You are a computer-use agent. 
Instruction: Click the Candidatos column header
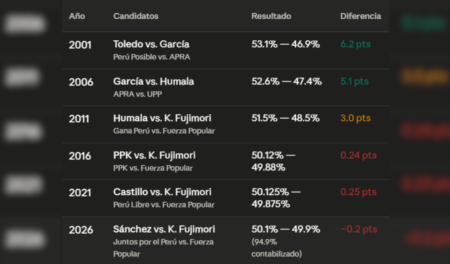(136, 16)
